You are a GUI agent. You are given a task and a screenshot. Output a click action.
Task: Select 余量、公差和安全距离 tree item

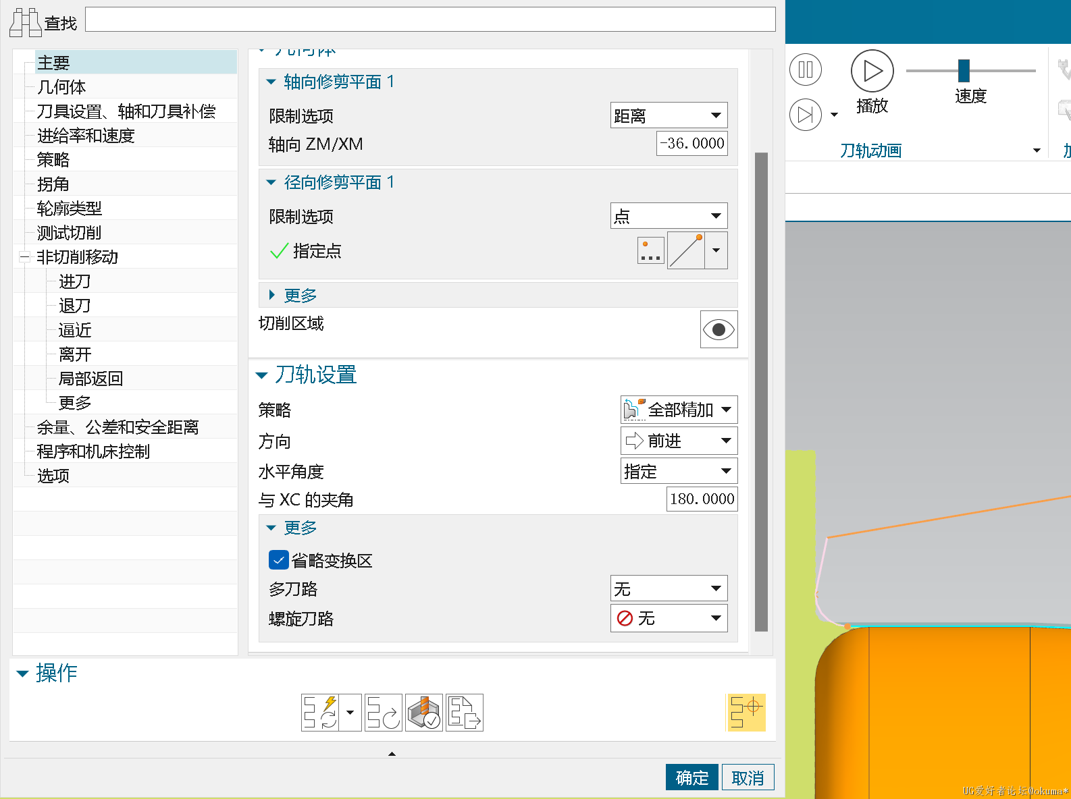pyautogui.click(x=118, y=427)
